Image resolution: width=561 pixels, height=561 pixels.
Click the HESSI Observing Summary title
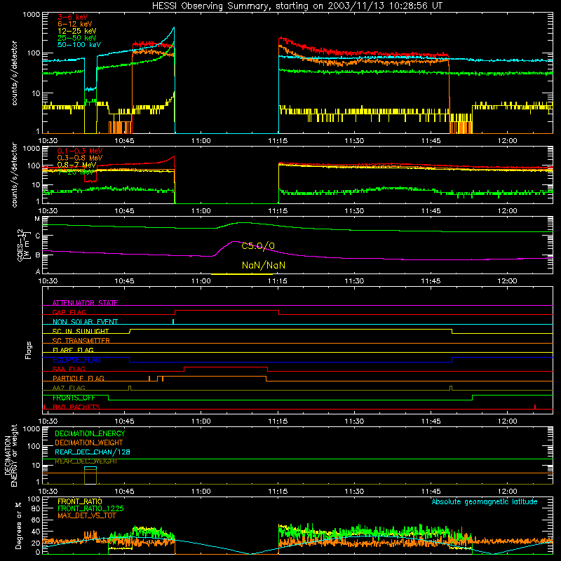pos(297,6)
